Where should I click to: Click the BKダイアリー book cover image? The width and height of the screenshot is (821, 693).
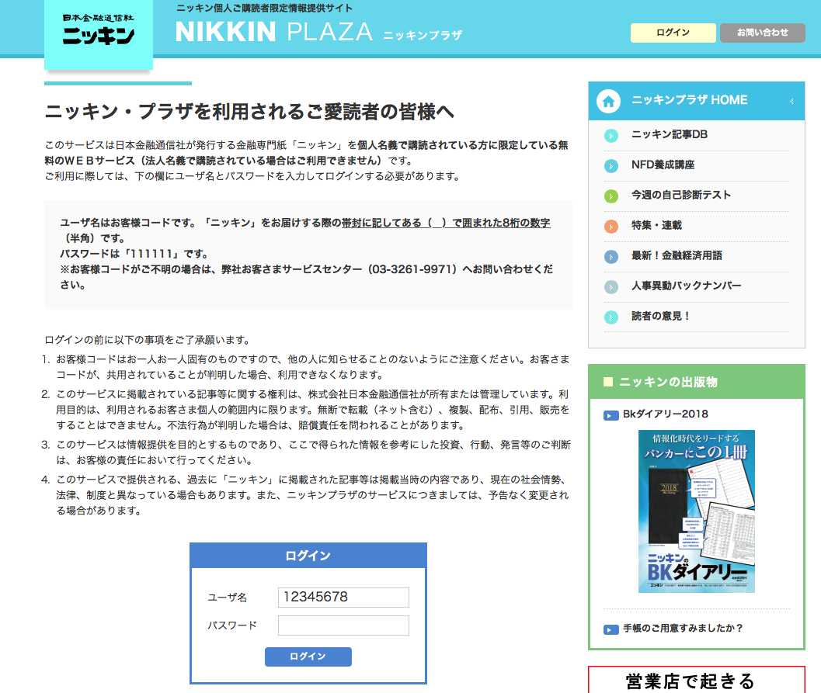pos(697,511)
